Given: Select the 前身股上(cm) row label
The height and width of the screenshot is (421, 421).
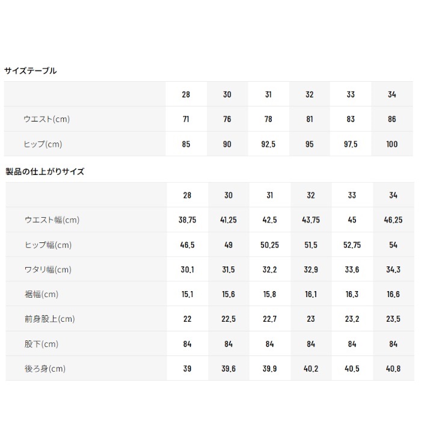Looking at the screenshot, I should [49, 319].
